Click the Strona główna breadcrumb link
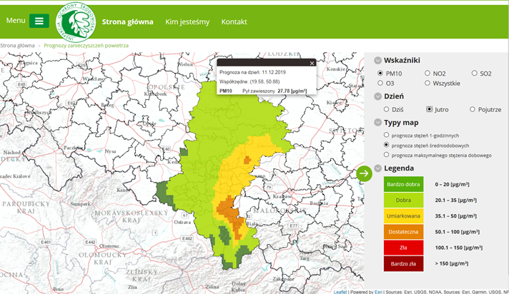 pos(17,45)
